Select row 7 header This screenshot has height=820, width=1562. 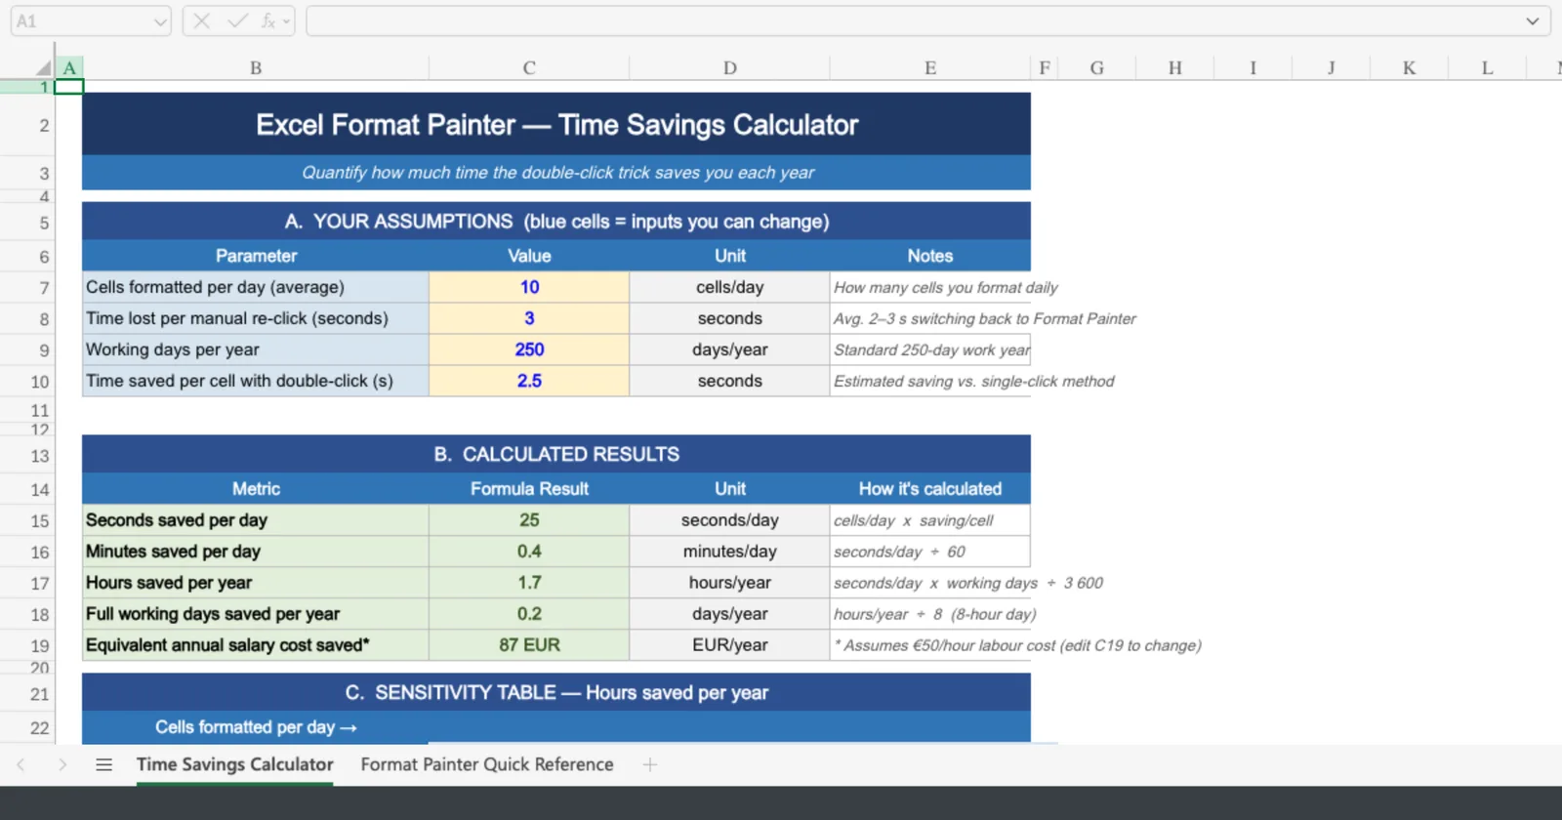pyautogui.click(x=27, y=288)
